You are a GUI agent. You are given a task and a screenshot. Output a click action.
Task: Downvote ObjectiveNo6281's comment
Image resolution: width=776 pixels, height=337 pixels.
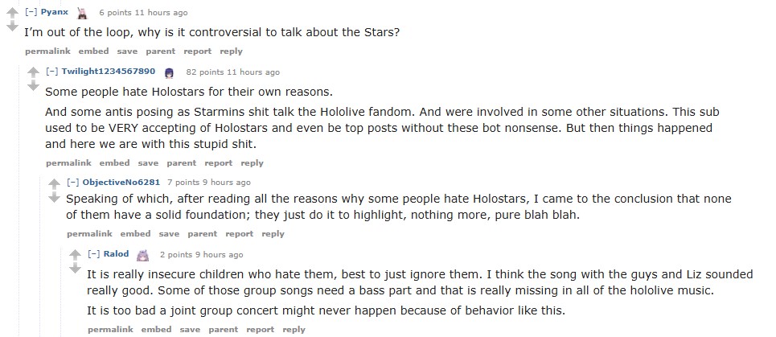[x=54, y=196]
